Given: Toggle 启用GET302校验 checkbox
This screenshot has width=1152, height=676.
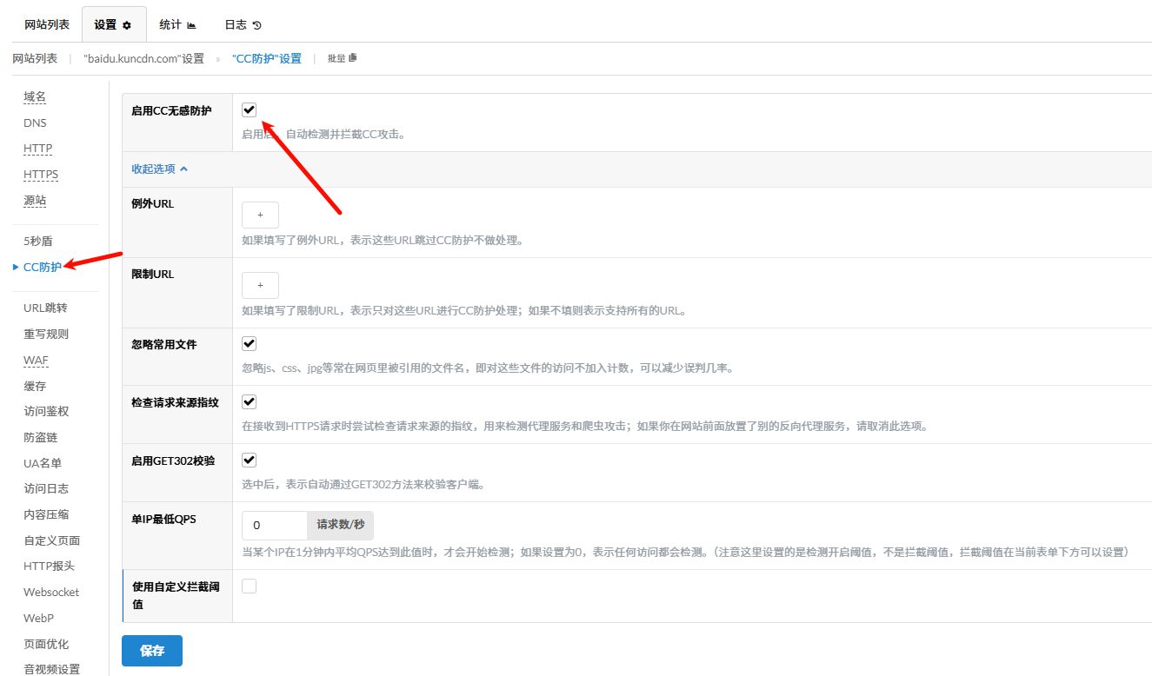Looking at the screenshot, I should click(x=249, y=460).
